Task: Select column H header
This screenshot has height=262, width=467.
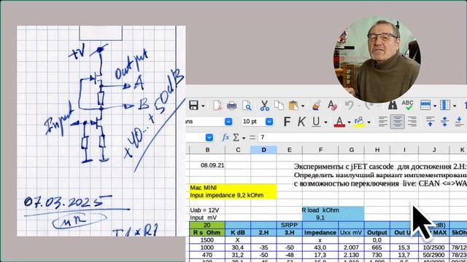Action: (x=377, y=150)
